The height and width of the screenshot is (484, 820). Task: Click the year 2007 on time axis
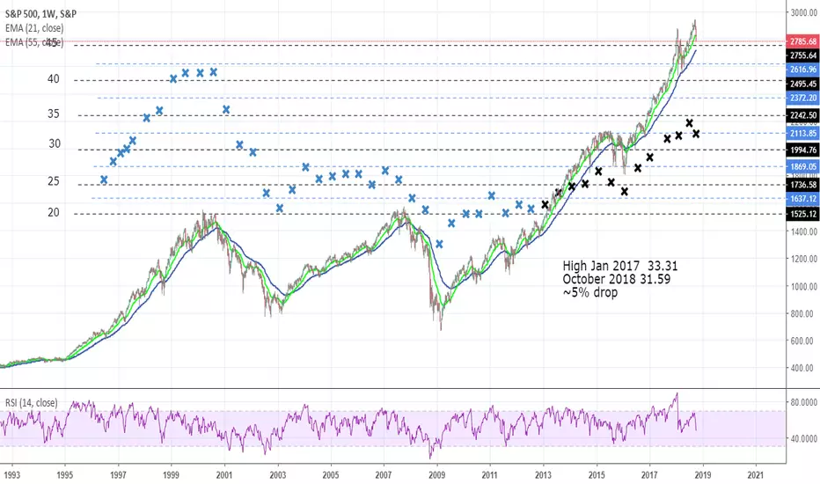(384, 475)
